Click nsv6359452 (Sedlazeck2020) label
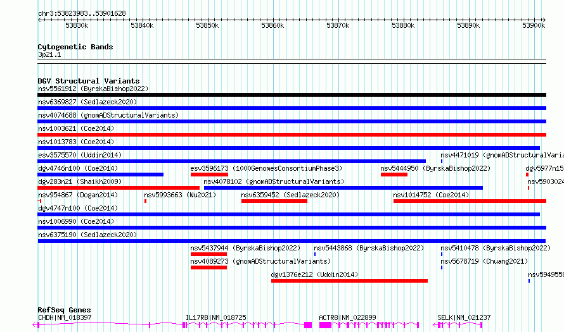Image resolution: width=564 pixels, height=332 pixels. click(x=290, y=195)
